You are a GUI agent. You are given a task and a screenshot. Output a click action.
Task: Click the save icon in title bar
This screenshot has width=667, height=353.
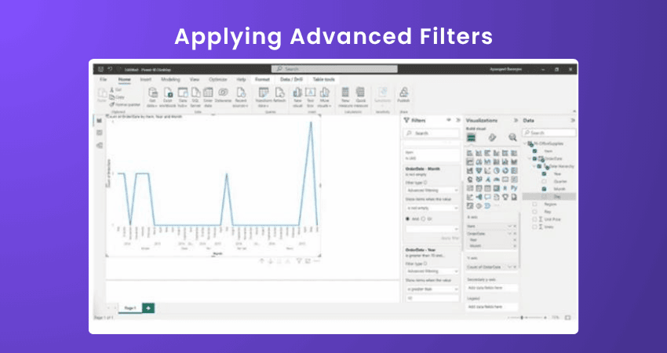click(100, 69)
